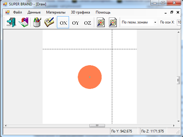Close the SUPER BRAND main window
This screenshot has height=137, width=183.
pos(174,3)
